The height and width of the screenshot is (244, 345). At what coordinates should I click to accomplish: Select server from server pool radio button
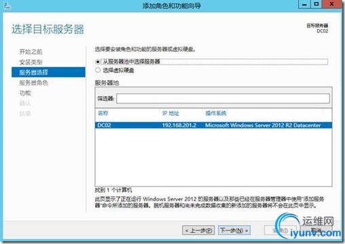tap(98, 62)
